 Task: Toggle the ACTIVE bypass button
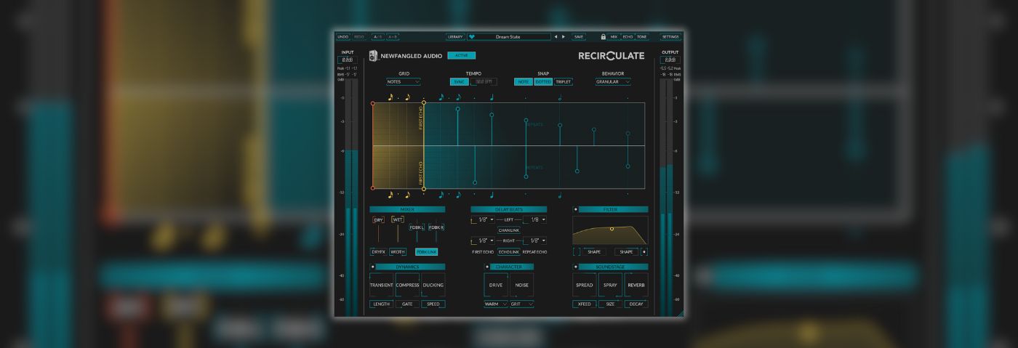coord(461,55)
